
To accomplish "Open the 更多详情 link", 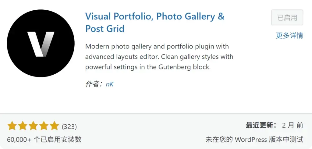I will pyautogui.click(x=289, y=35).
